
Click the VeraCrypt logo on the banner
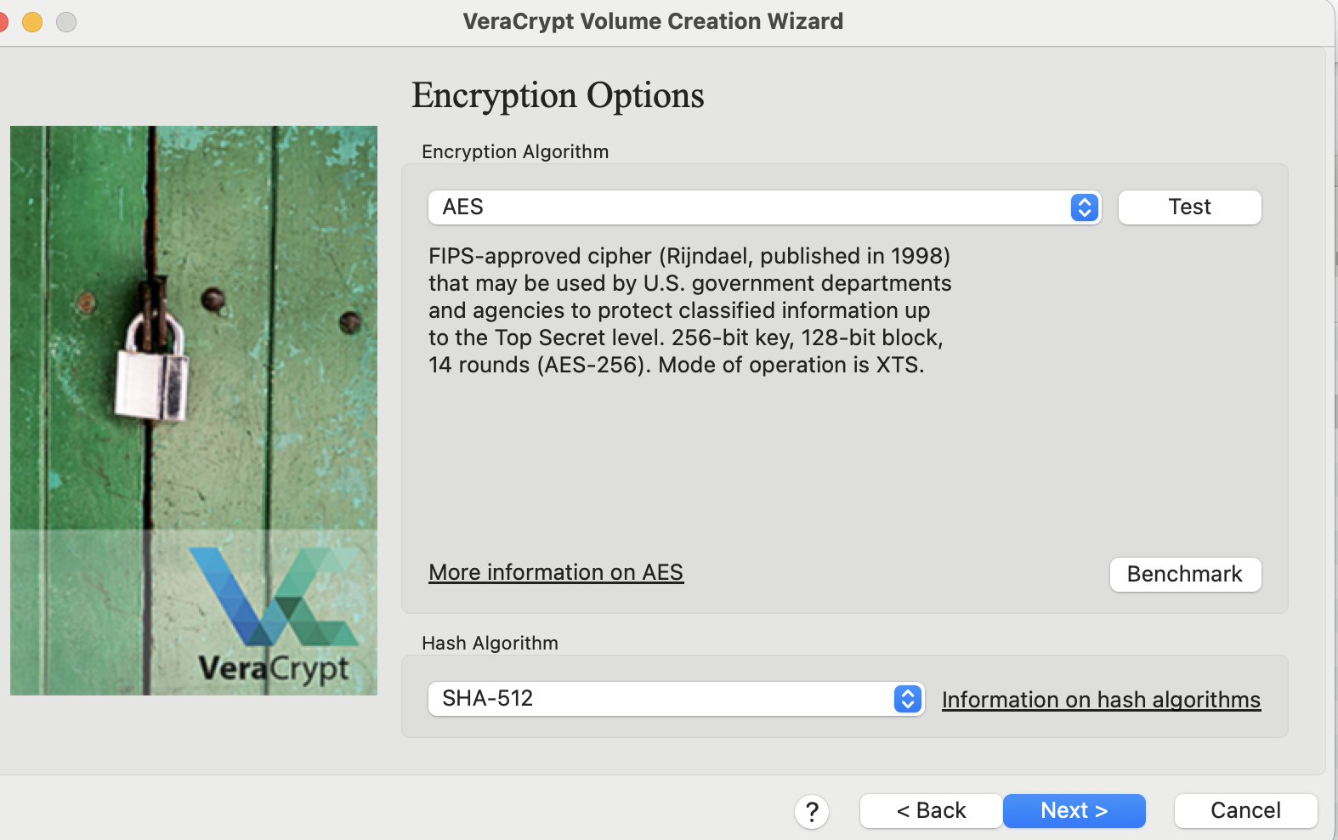(x=274, y=616)
